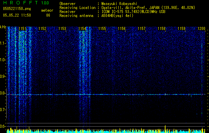The image size is (209, 133).
Task: Click the 'Receiver' field label
Action: 67,12
